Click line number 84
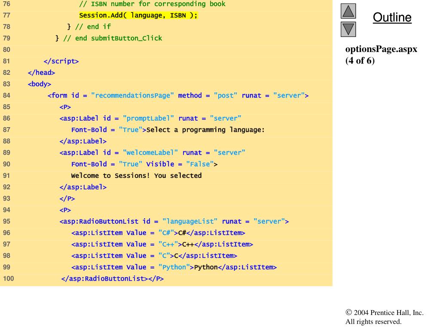The width and height of the screenshot is (440, 330). [6, 95]
